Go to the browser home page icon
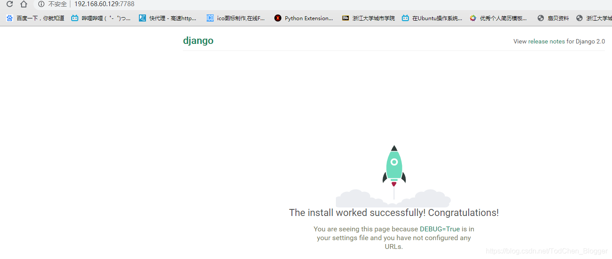Screen dimensions: 612x259 24,4
